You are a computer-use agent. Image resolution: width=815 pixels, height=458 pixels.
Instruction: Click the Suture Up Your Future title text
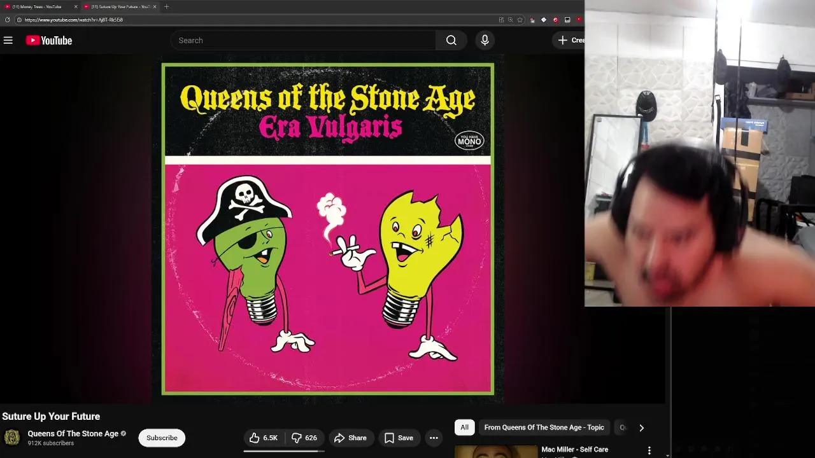coord(51,416)
